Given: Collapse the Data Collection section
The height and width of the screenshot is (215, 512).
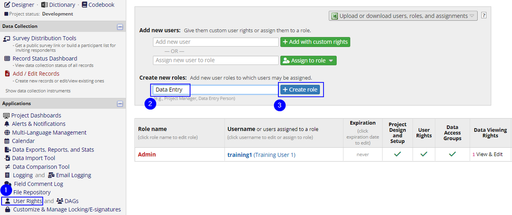Looking at the screenshot, I should (x=120, y=27).
